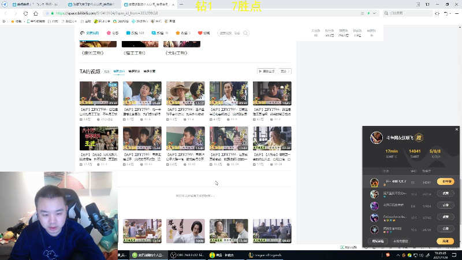The width and height of the screenshot is (462, 260).
Task: Expand the address bar dropdown arrow
Action: click(x=374, y=13)
